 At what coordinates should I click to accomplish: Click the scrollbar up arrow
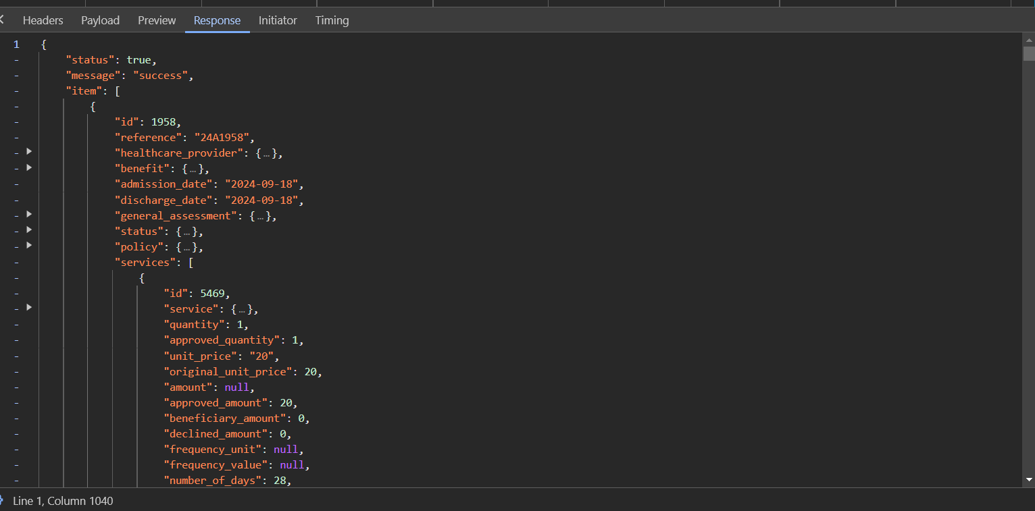[x=1028, y=40]
